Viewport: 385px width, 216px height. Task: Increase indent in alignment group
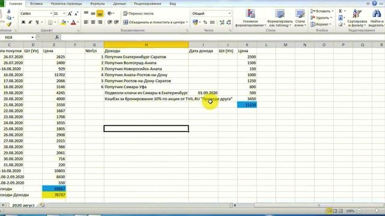click(x=117, y=22)
